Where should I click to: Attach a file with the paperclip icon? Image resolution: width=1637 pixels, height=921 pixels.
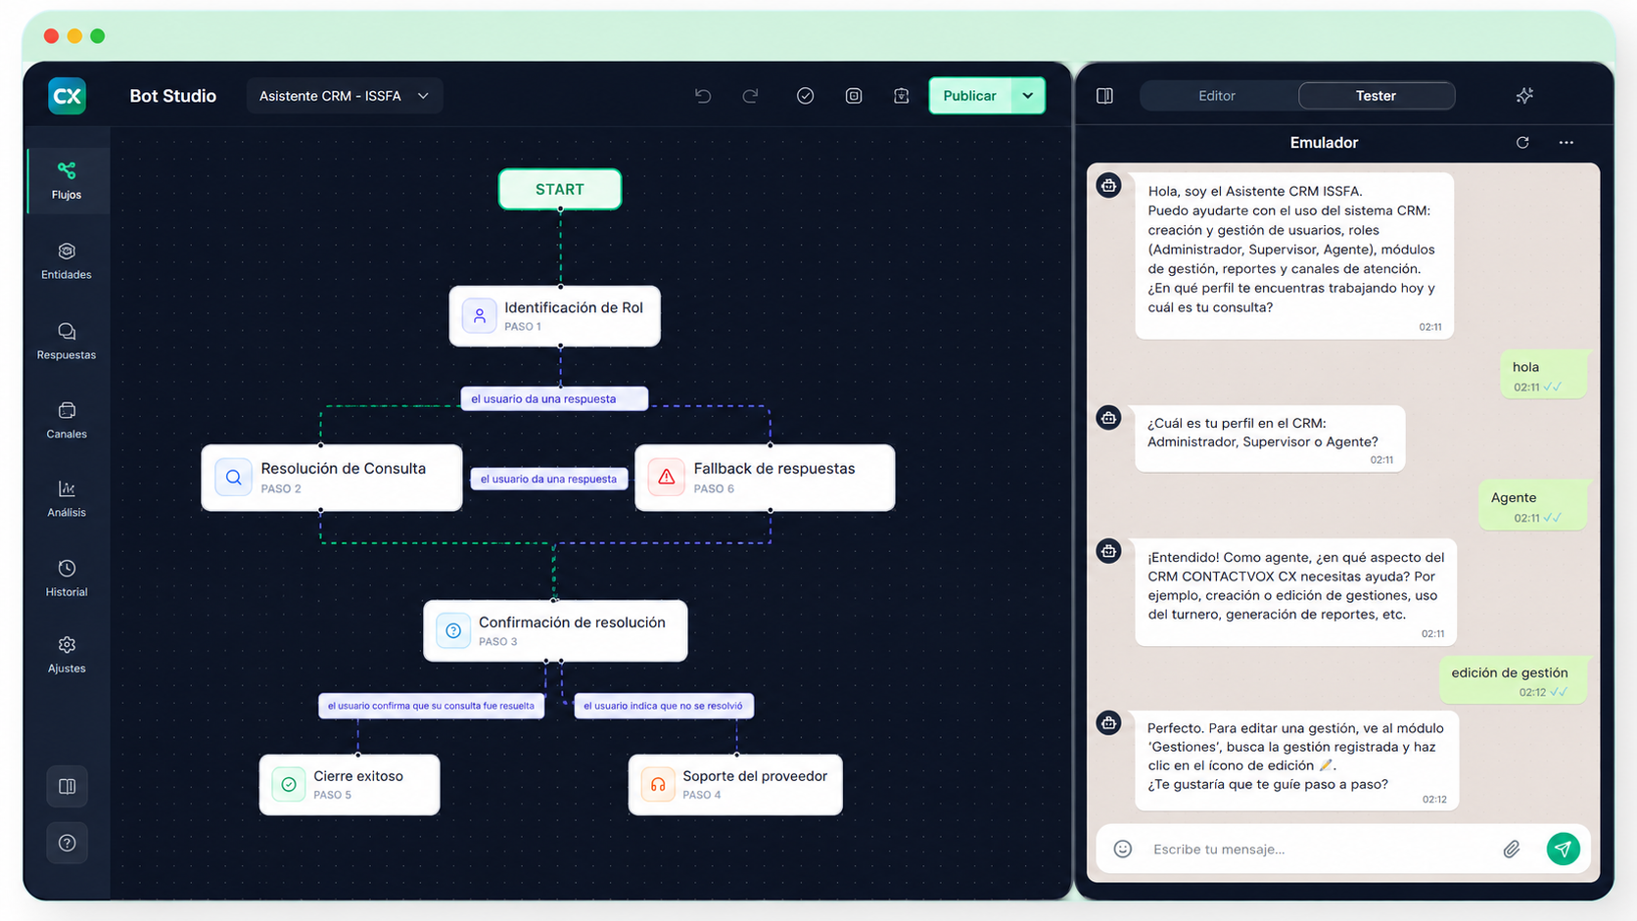[1512, 849]
